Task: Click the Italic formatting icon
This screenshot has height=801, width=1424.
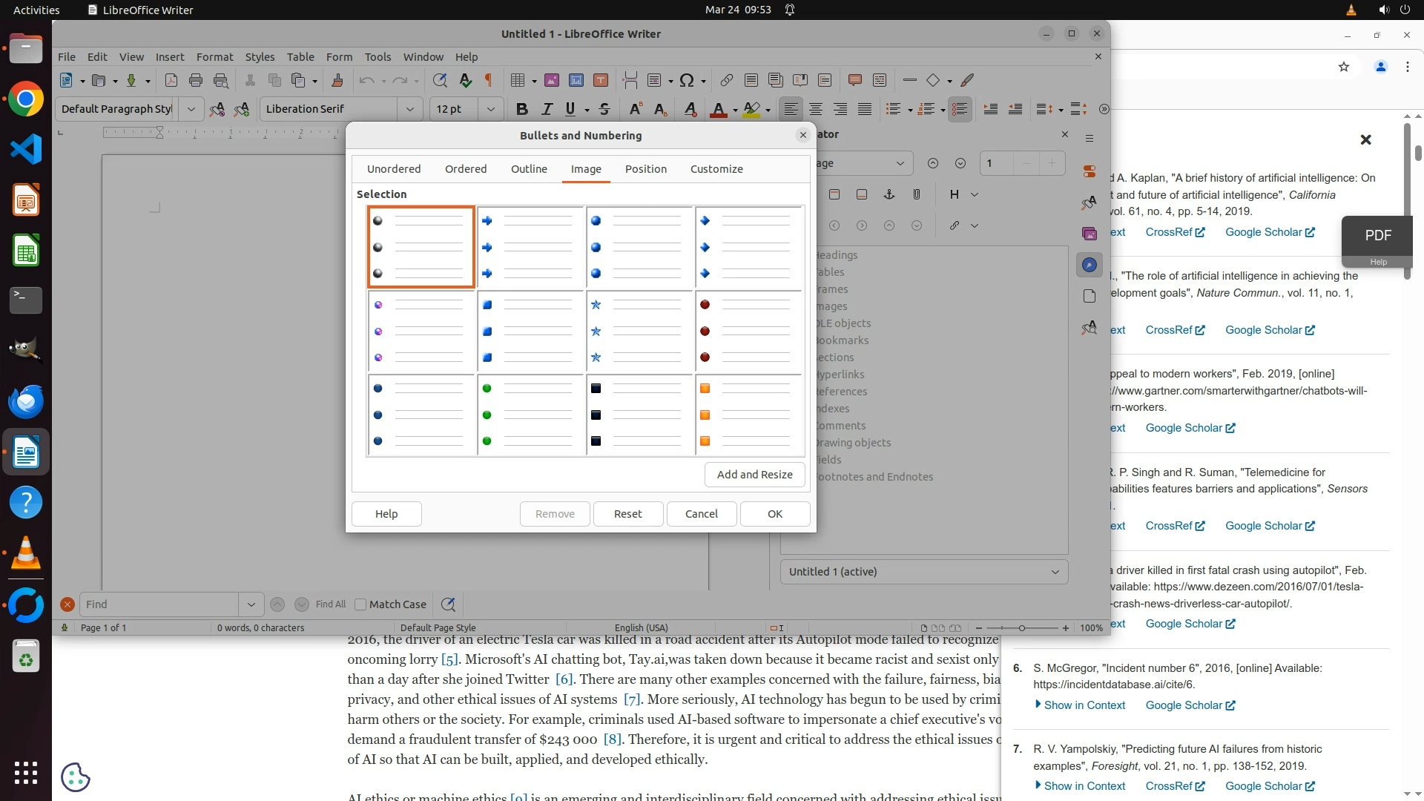Action: pyautogui.click(x=547, y=109)
